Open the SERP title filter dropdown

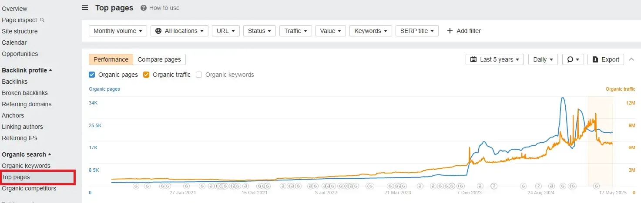416,31
